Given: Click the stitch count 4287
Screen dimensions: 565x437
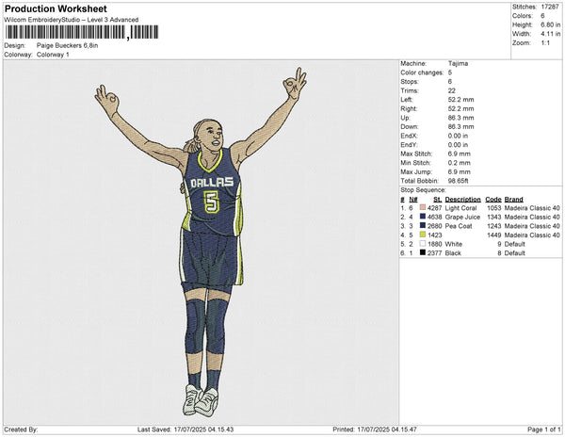Looking at the screenshot, I should 434,208.
